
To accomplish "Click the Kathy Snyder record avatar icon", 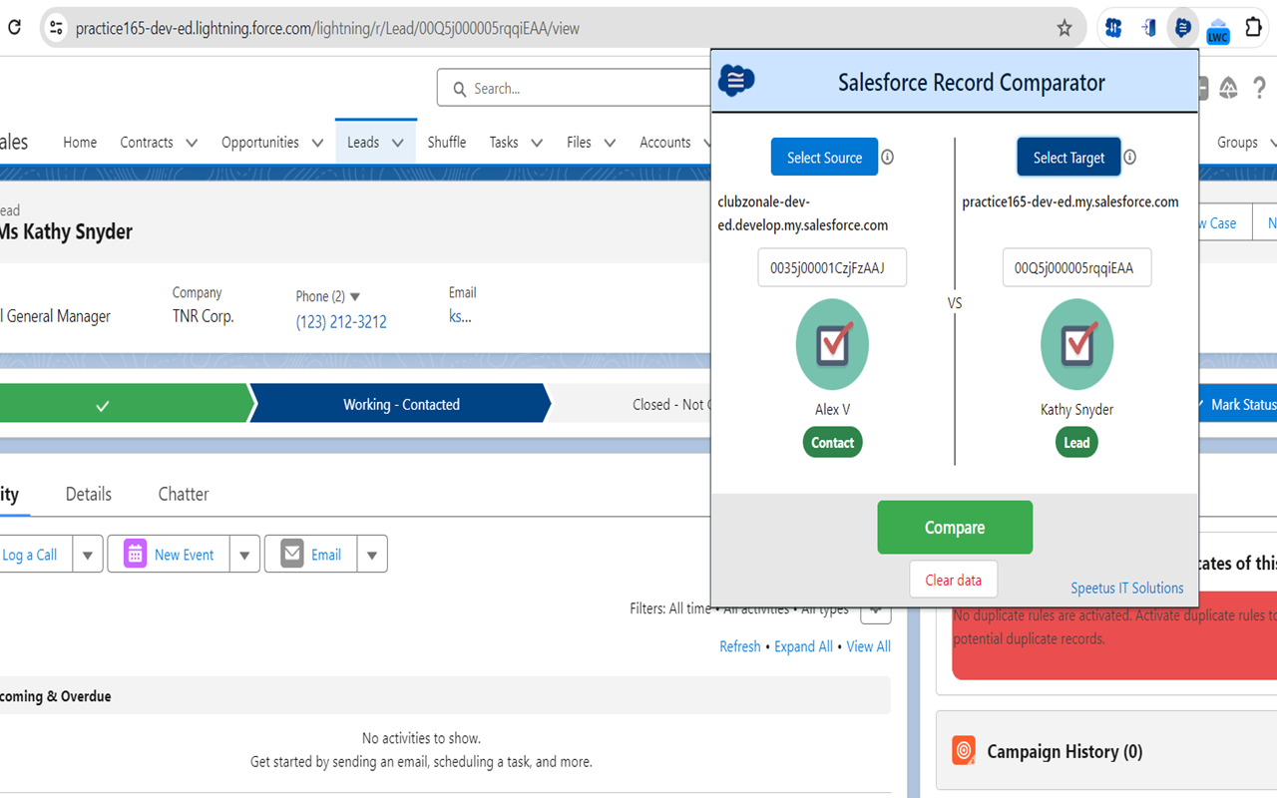I will [1076, 345].
